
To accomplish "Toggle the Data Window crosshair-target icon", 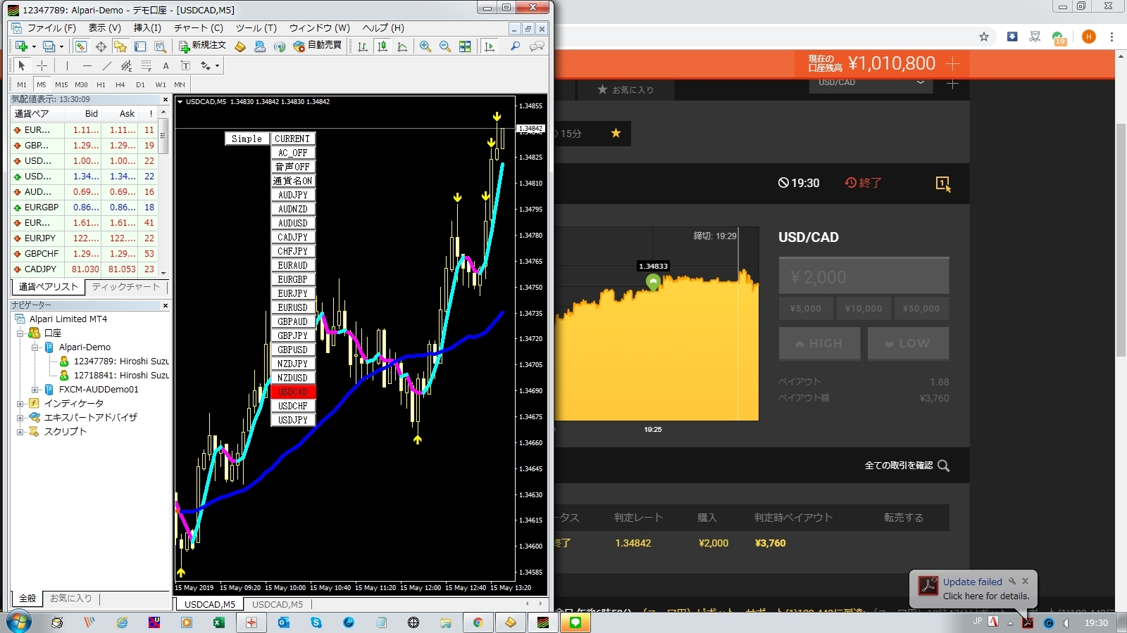I will [101, 46].
